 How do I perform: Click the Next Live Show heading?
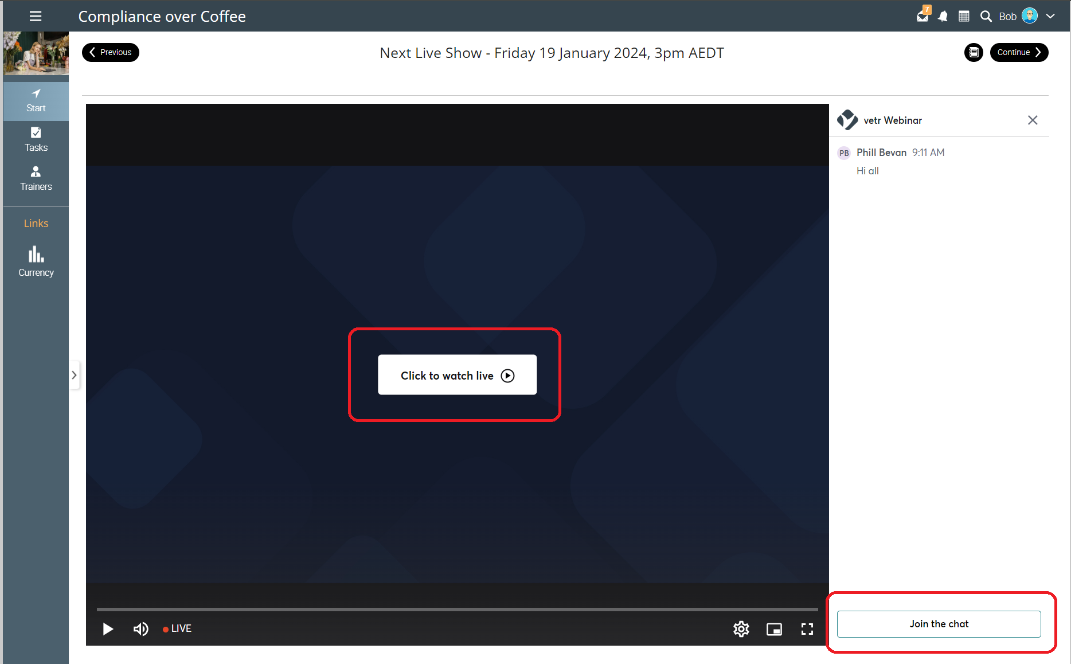(x=552, y=53)
